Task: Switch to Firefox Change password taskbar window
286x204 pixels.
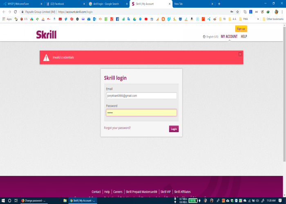Action: (34, 201)
